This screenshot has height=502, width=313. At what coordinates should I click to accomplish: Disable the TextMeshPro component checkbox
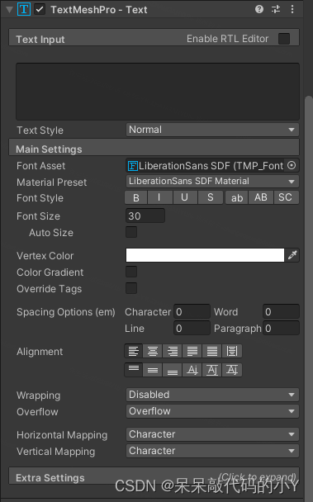click(x=40, y=10)
